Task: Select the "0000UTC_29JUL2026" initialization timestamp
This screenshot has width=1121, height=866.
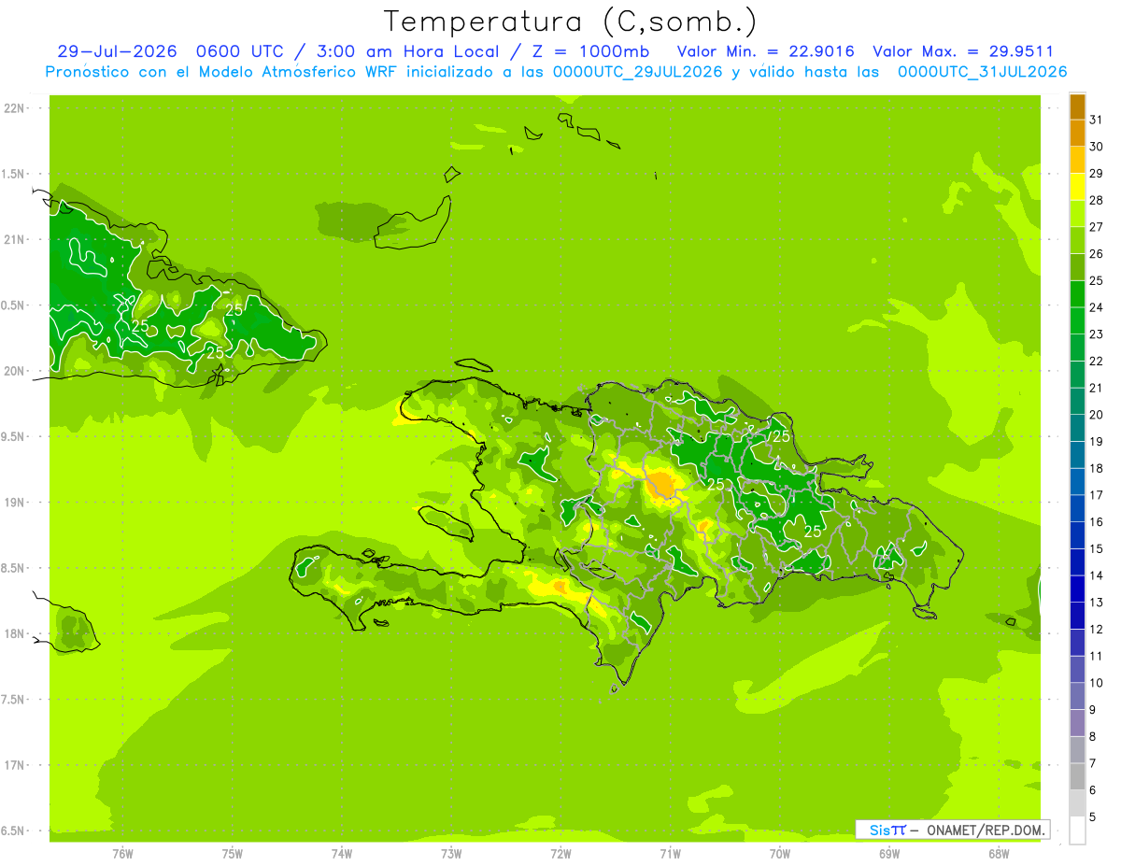Action: [x=637, y=72]
